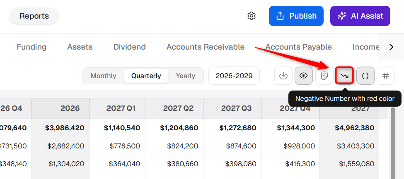Select Monthly view
The image size is (404, 179).
(x=103, y=76)
